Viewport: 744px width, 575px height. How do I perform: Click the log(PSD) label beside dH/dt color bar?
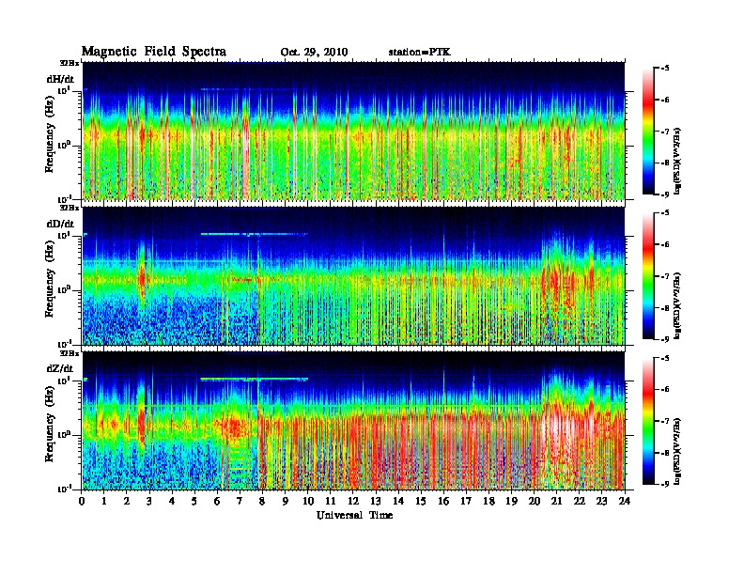click(x=678, y=161)
